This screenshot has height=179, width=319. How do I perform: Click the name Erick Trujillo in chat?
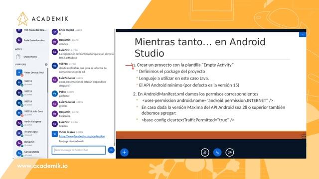[66, 30]
